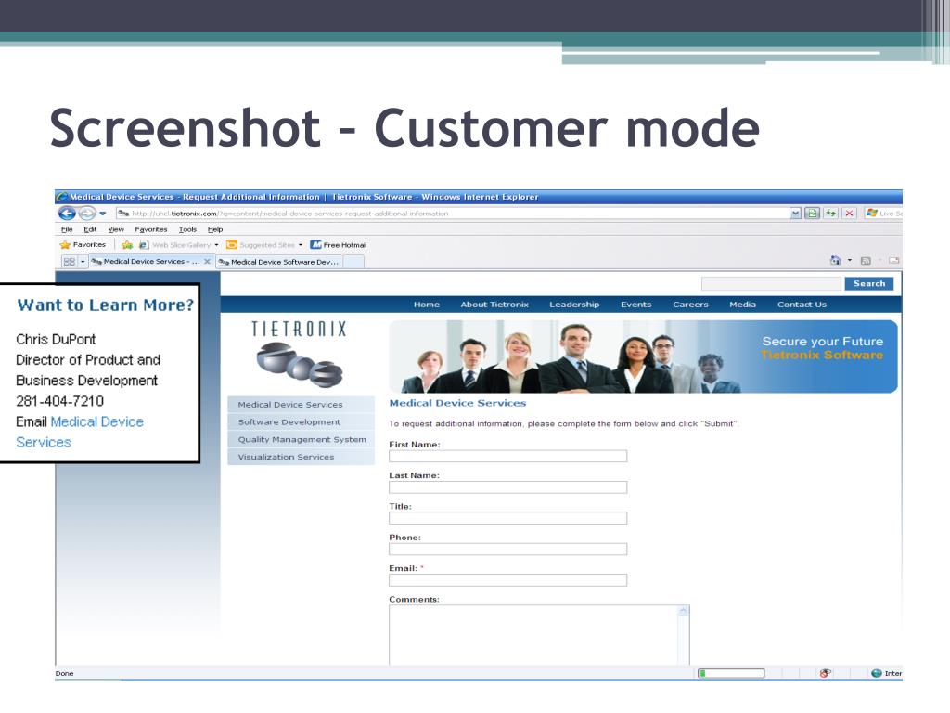Click the RSS feeds icon
The width and height of the screenshot is (950, 713).
click(866, 261)
